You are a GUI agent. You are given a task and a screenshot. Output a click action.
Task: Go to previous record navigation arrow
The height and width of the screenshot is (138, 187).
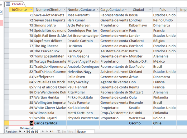24,131
